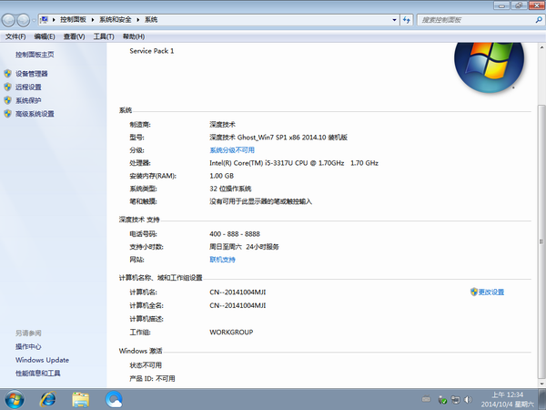Select 控制面板 in the address breadcrumb
The height and width of the screenshot is (410, 546).
pyautogui.click(x=73, y=20)
